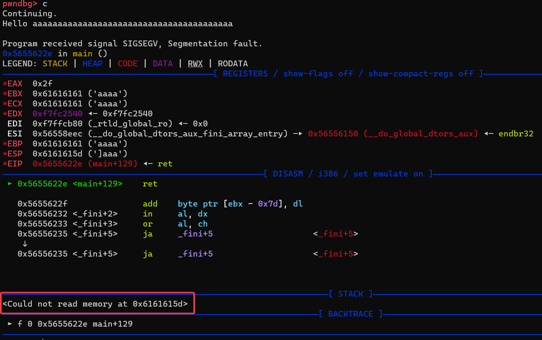Image resolution: width=542 pixels, height=340 pixels.
Task: Select the underlined RWX legend label
Action: tap(195, 64)
